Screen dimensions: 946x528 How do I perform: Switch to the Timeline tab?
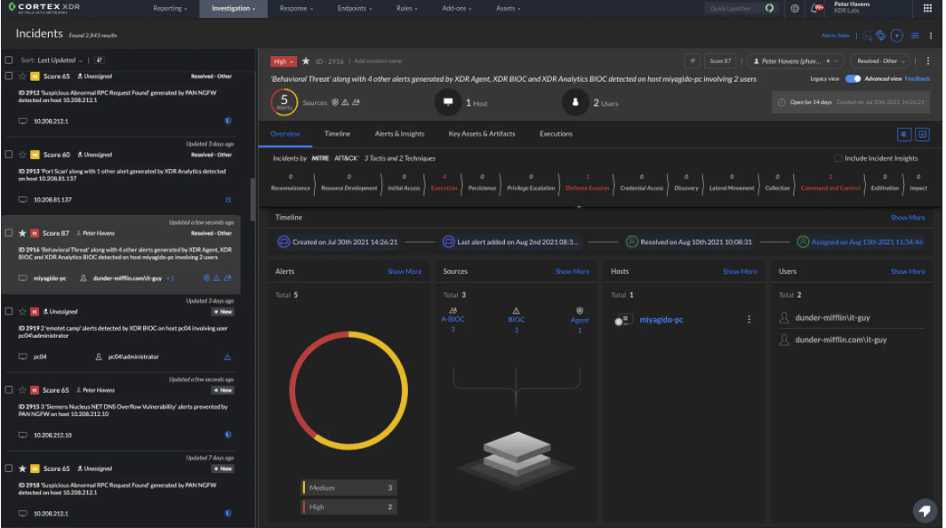coord(337,134)
